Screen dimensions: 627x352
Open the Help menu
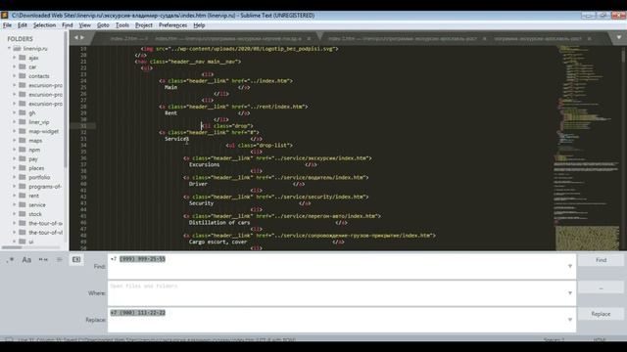[199, 25]
